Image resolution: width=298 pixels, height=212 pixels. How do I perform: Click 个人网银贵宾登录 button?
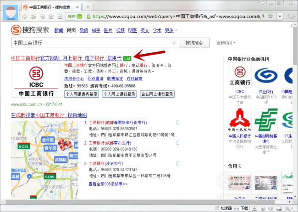(x=82, y=94)
